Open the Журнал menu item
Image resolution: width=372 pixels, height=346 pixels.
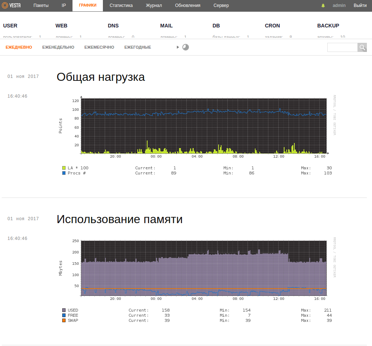pos(154,5)
